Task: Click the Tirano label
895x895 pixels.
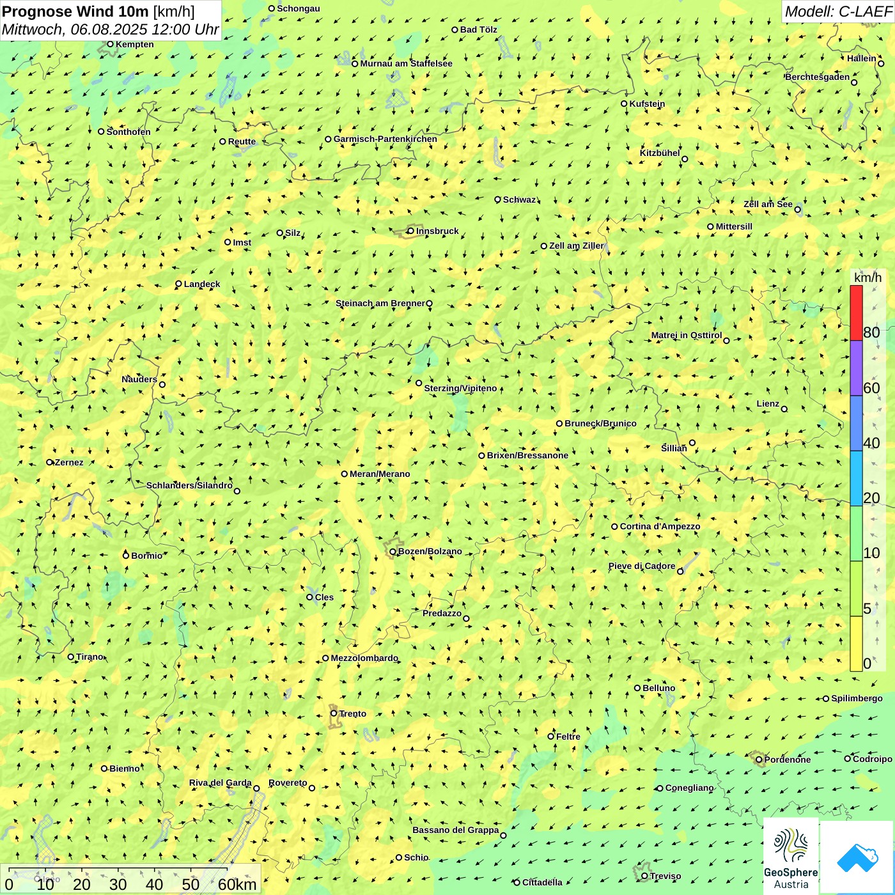Action: pyautogui.click(x=89, y=657)
